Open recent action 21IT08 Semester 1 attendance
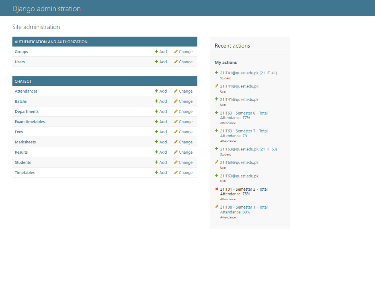 coord(244,209)
